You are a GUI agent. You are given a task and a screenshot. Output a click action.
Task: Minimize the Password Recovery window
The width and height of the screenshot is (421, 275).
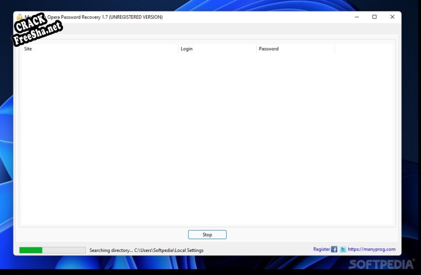point(356,17)
